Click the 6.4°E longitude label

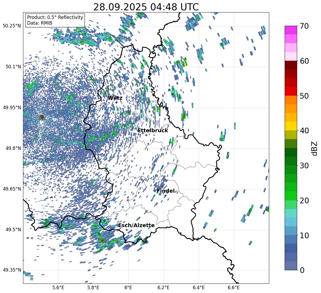[198, 288]
